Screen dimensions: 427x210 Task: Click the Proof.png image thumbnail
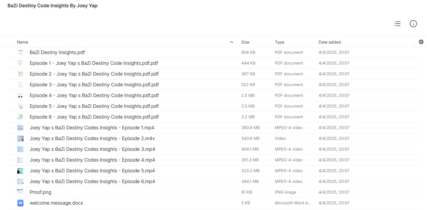[20, 192]
